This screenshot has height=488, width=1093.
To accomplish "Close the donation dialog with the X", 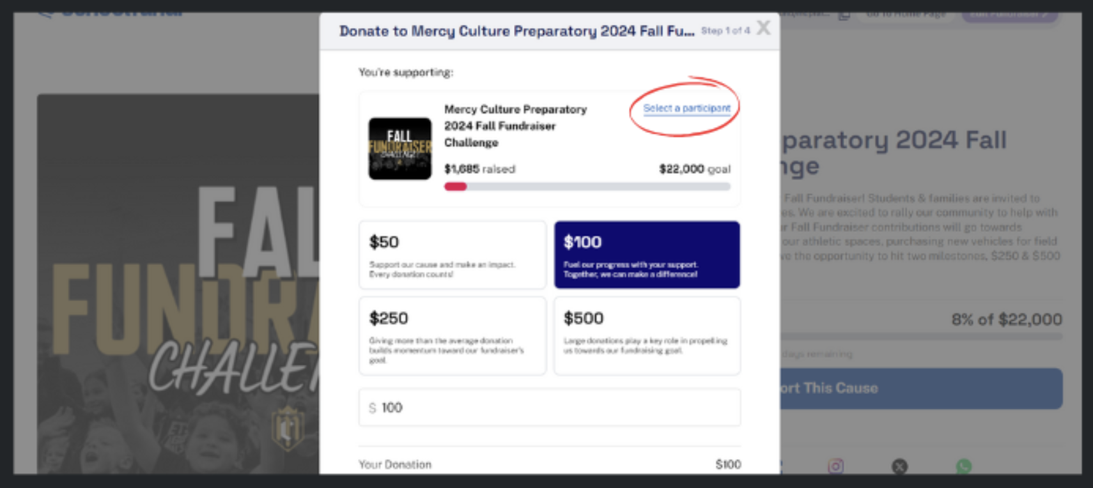I will pos(763,28).
